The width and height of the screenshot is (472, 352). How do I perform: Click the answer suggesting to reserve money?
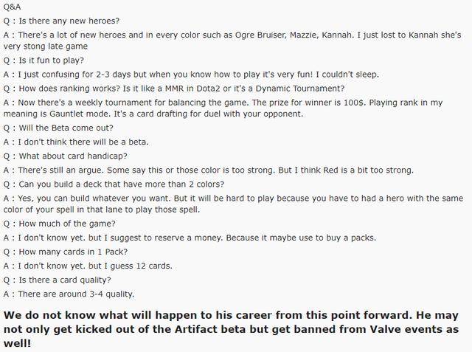click(190, 238)
